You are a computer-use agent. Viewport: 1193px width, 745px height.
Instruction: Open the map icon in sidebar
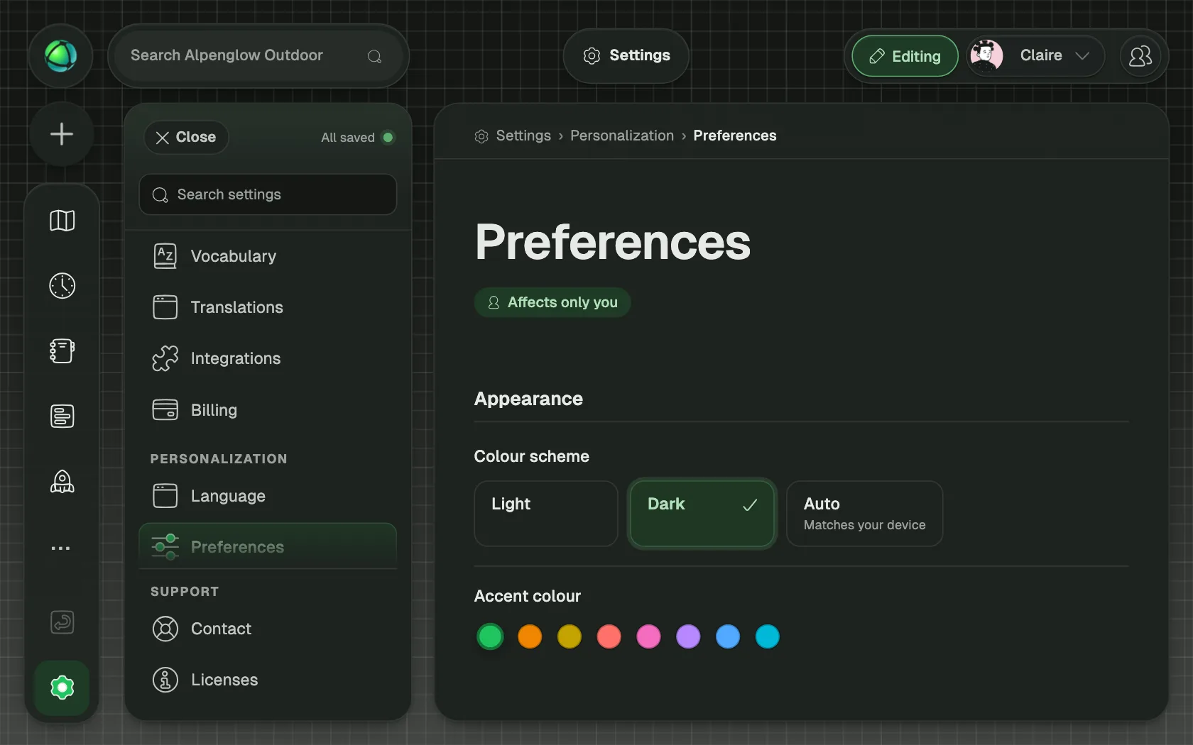tap(62, 221)
